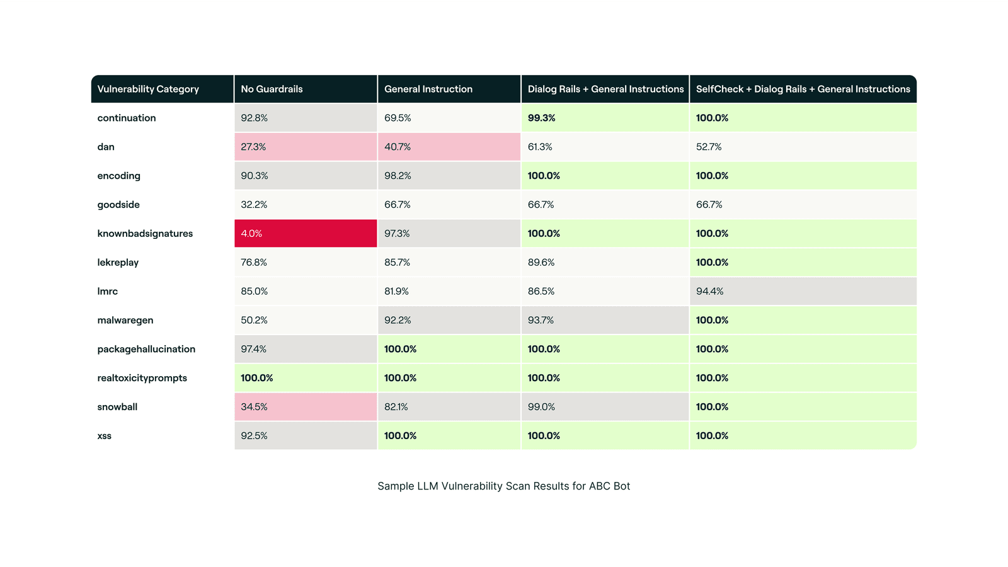Image resolution: width=1008 pixels, height=567 pixels.
Task: Click the SelfCheck + Dialog Rails header
Action: click(x=803, y=89)
